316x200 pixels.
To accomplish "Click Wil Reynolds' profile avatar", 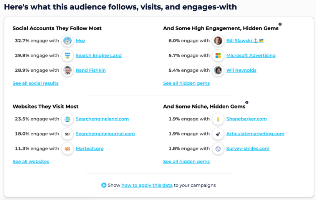I will pyautogui.click(x=218, y=70).
